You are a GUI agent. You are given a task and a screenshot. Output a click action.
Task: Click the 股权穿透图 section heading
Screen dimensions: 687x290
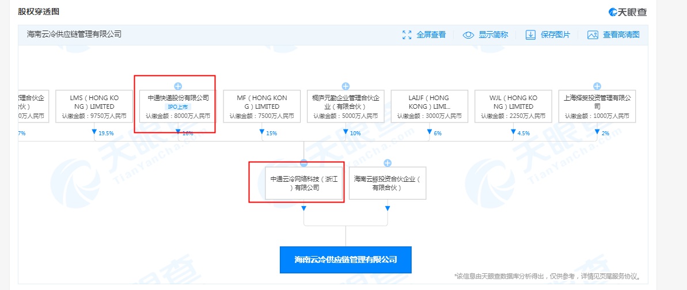point(39,12)
